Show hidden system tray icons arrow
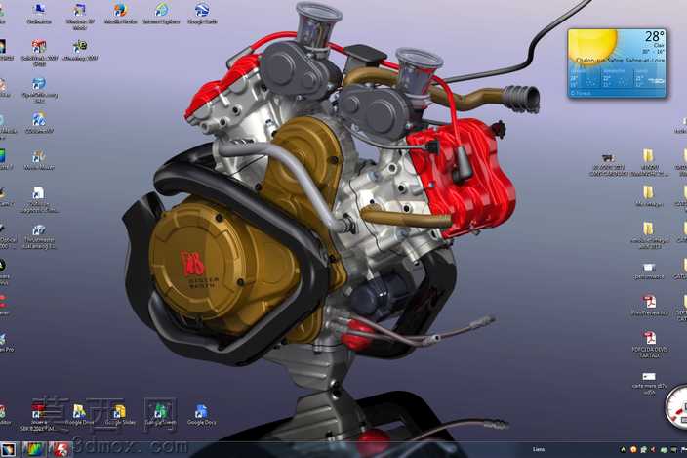 coord(623,449)
